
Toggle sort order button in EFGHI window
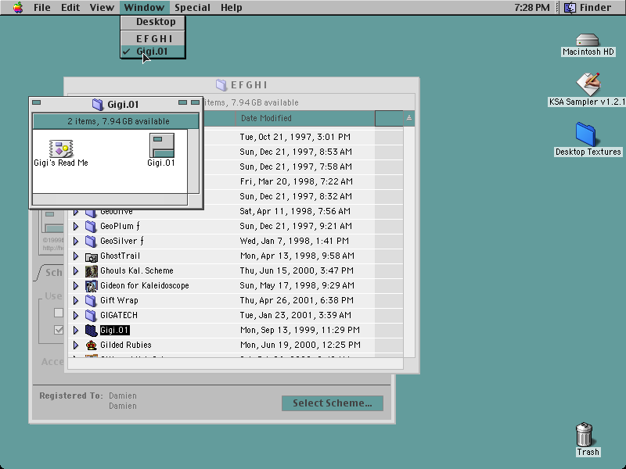[x=408, y=118]
